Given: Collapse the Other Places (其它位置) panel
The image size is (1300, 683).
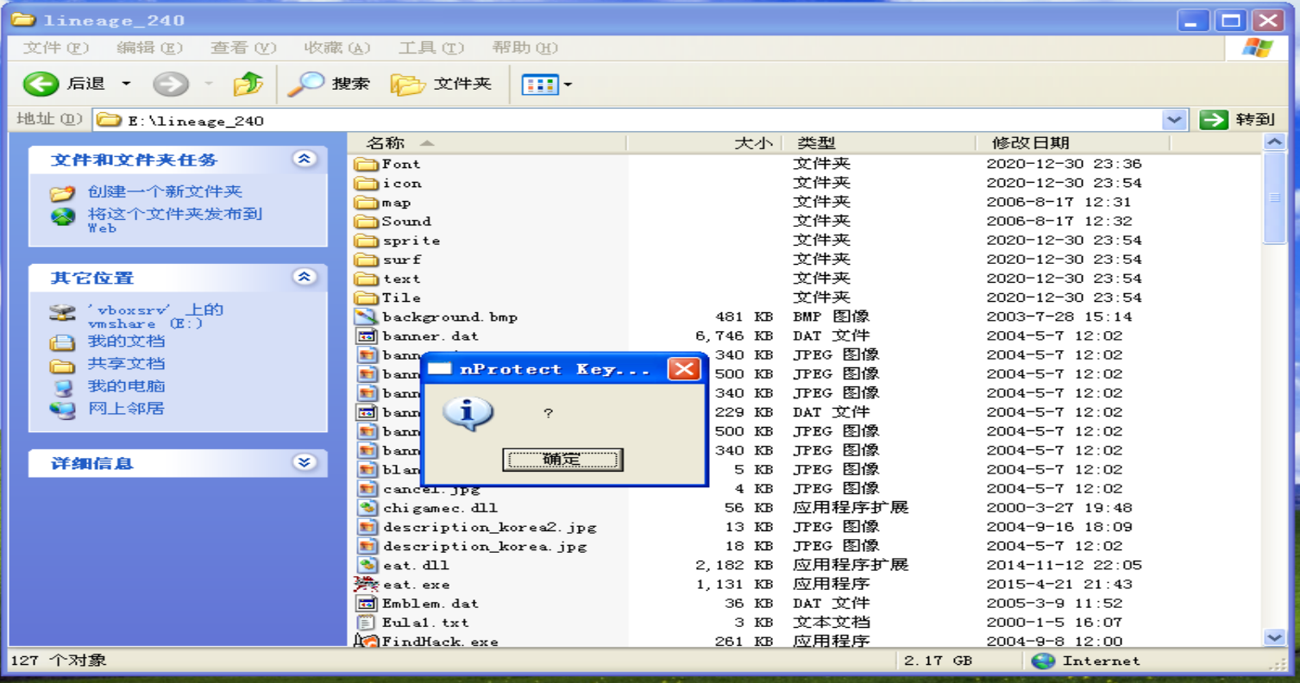Looking at the screenshot, I should tap(304, 277).
